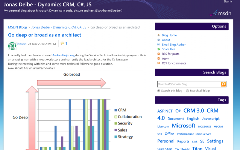Image resolution: width=240 pixels, height=150 pixels.
Task: Open the Anders Hejlsberg link
Action: 63,55
